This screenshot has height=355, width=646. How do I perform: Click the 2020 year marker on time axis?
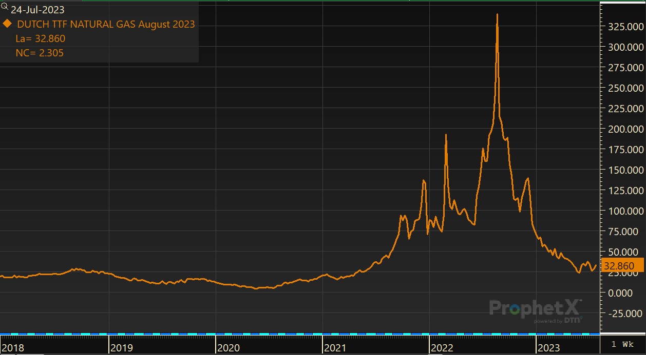[228, 348]
